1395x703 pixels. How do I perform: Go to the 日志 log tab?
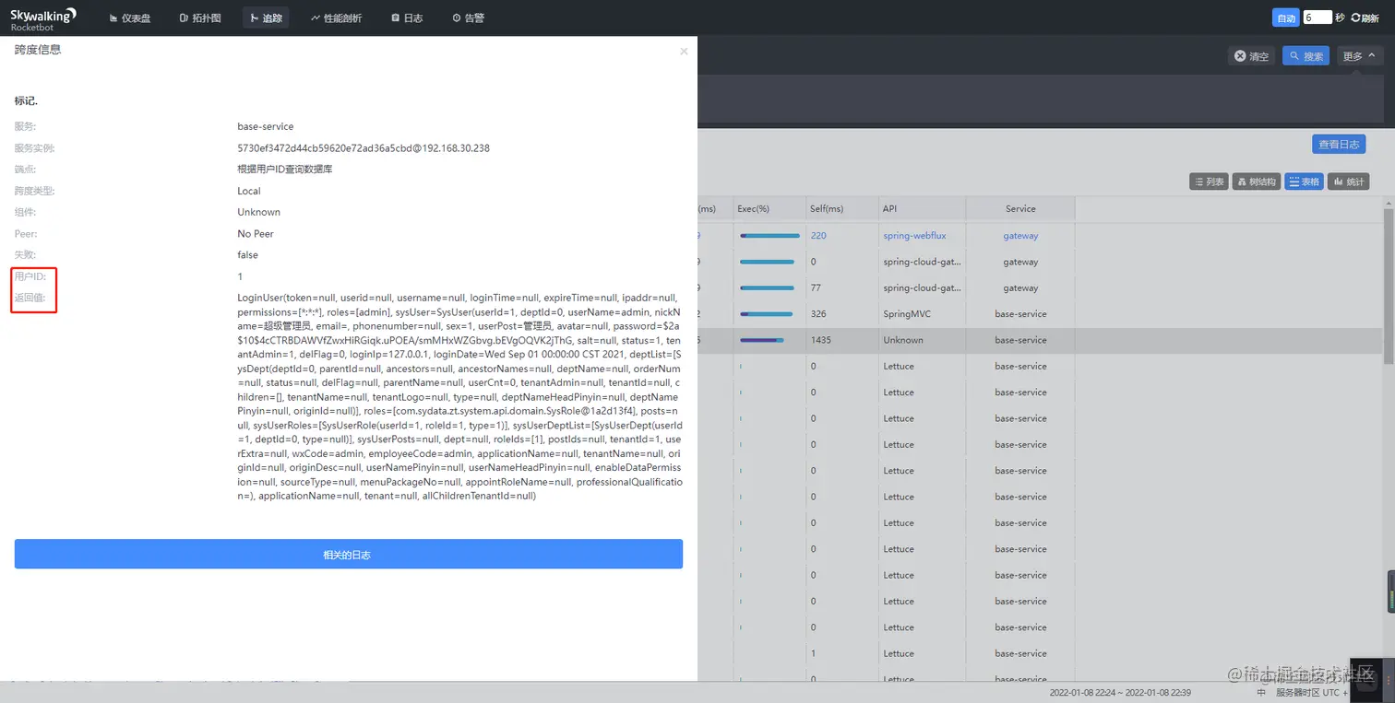click(407, 18)
